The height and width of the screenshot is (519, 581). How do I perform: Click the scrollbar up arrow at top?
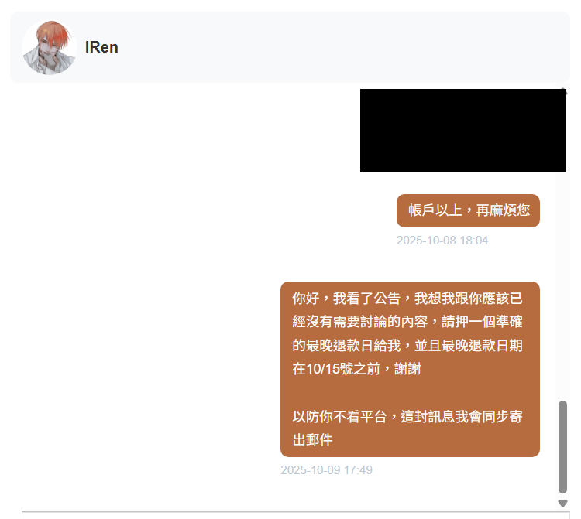[563, 90]
